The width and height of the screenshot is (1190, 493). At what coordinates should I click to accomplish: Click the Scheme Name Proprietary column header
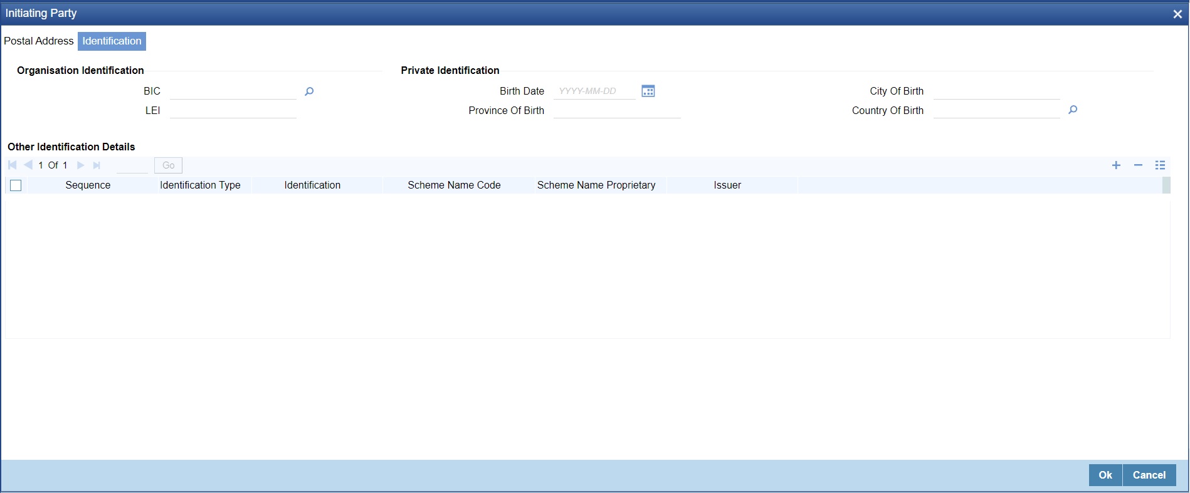pyautogui.click(x=596, y=185)
